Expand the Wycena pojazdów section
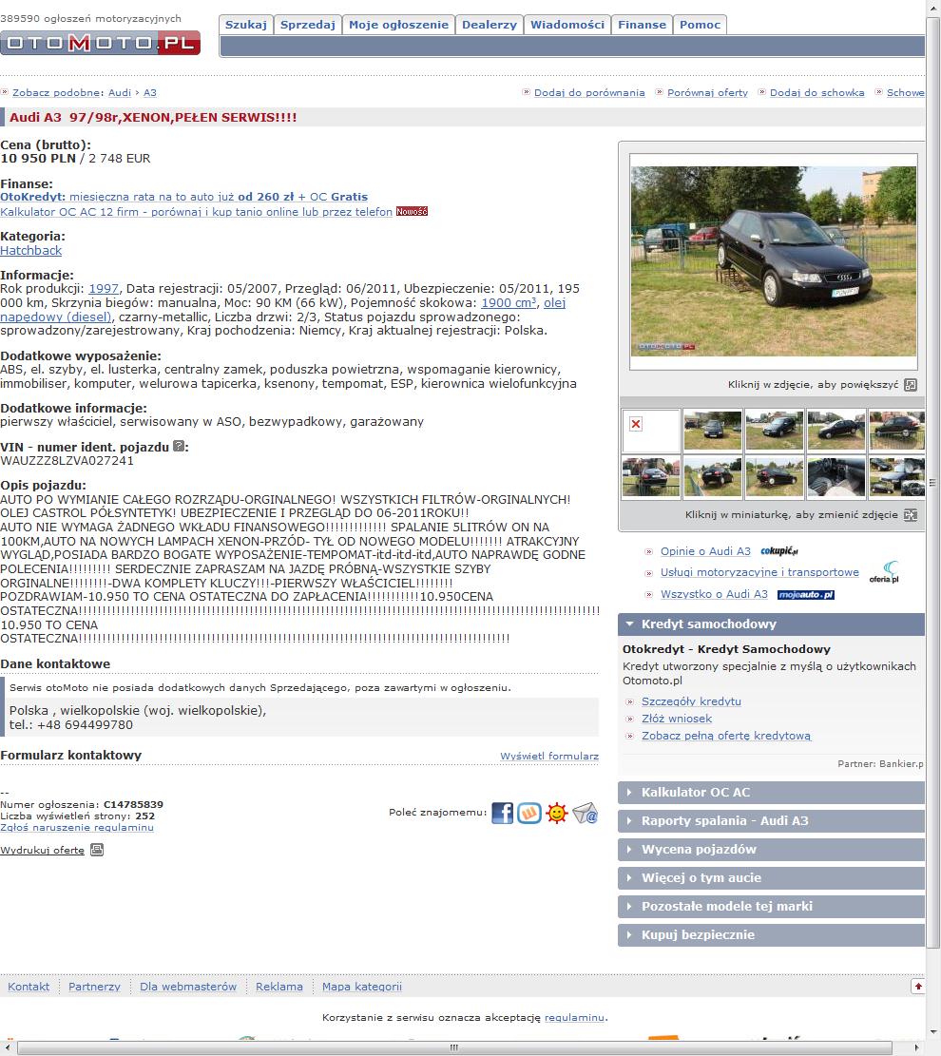 click(771, 849)
